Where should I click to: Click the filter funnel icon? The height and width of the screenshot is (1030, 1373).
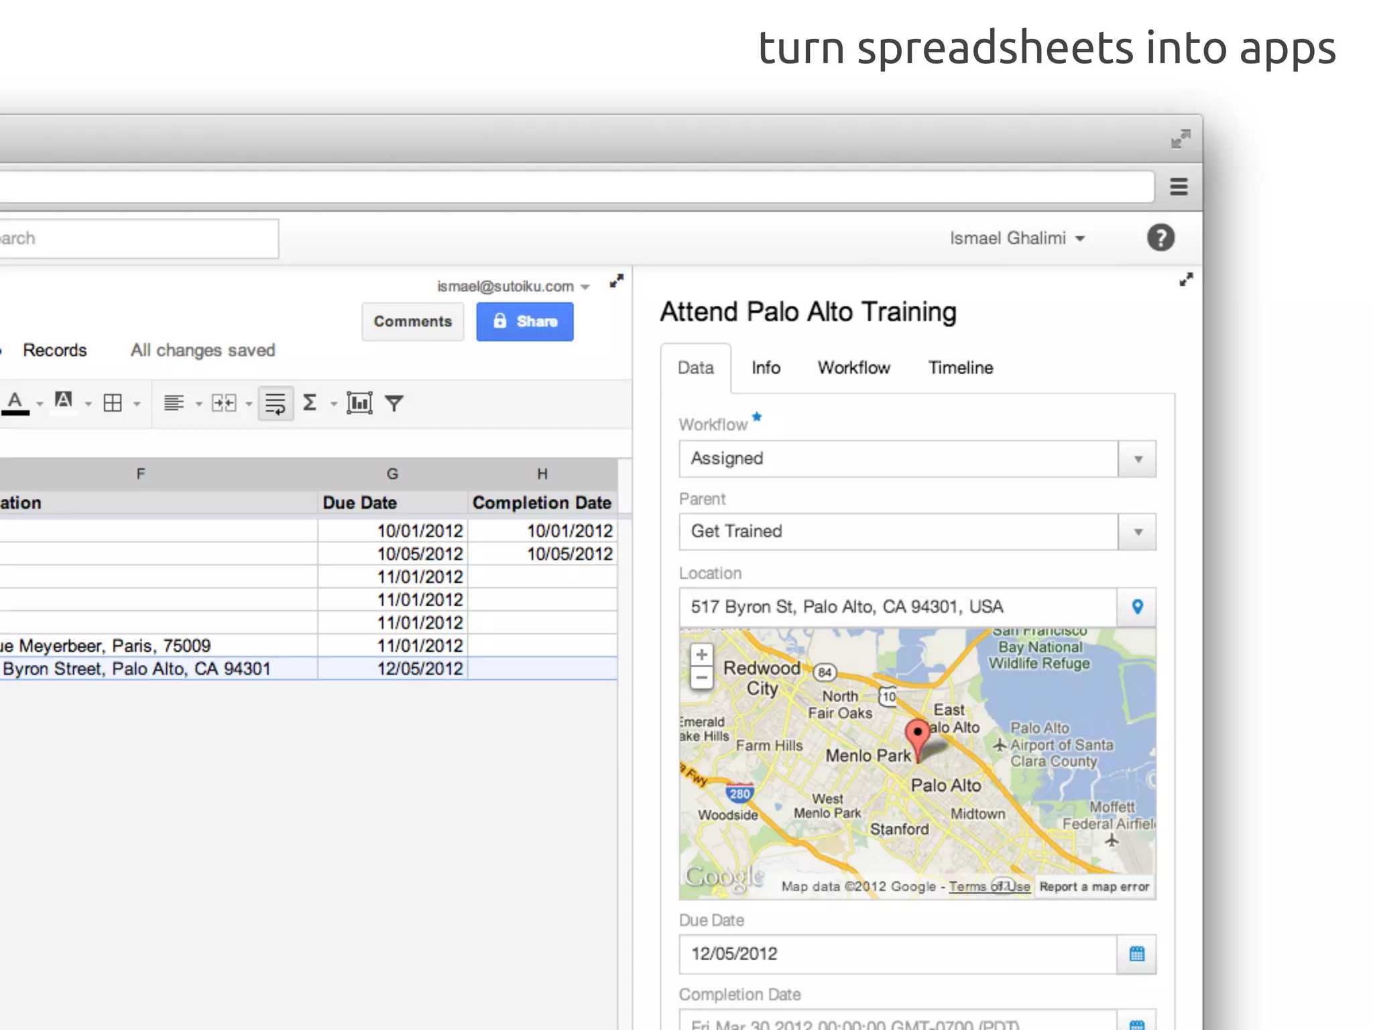coord(394,403)
